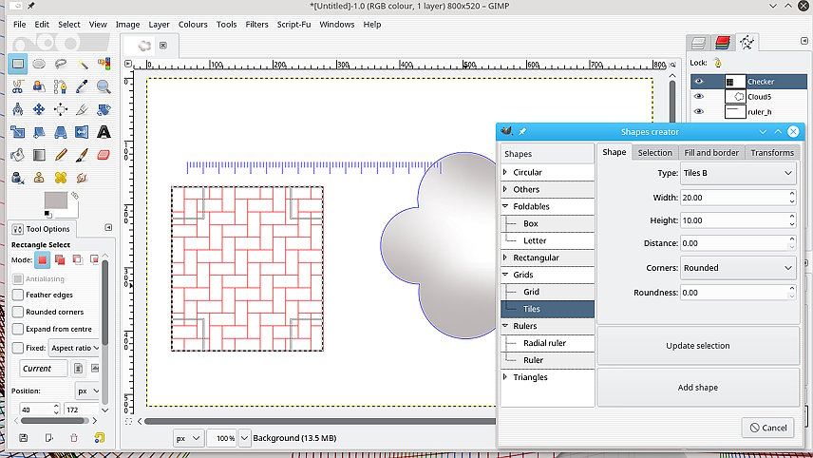
Task: Hide the Cloud5 path with its eye icon
Action: 698,97
